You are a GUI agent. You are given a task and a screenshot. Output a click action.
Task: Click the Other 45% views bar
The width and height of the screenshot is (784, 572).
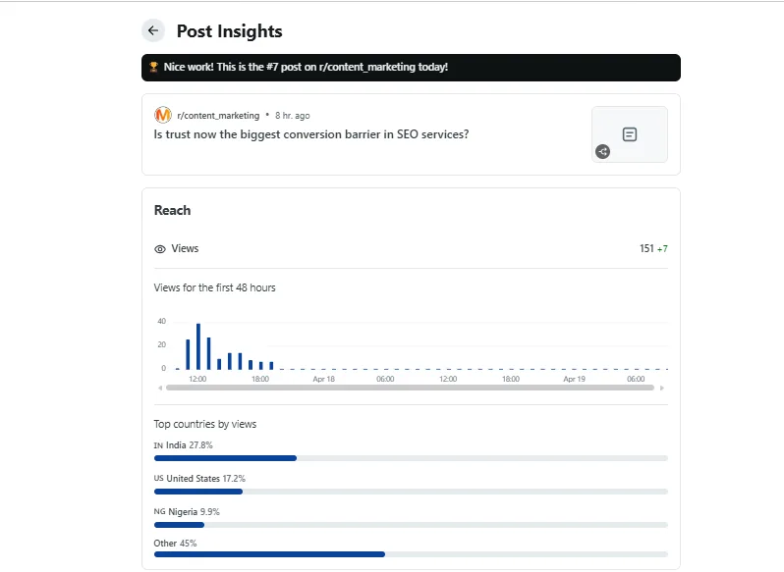tap(269, 554)
